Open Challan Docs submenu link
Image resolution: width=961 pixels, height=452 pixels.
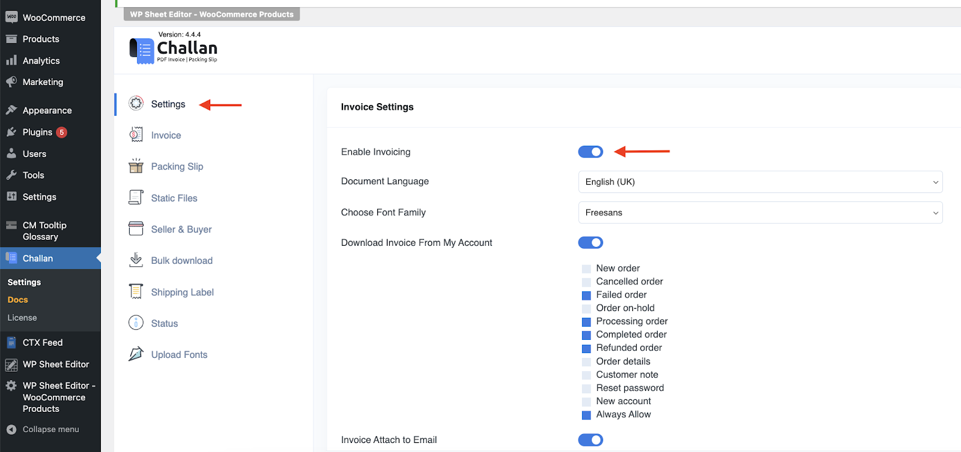(x=18, y=300)
